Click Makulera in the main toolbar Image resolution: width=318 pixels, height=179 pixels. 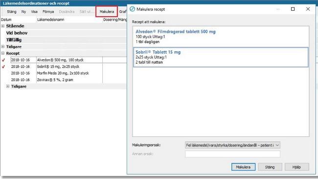(107, 12)
